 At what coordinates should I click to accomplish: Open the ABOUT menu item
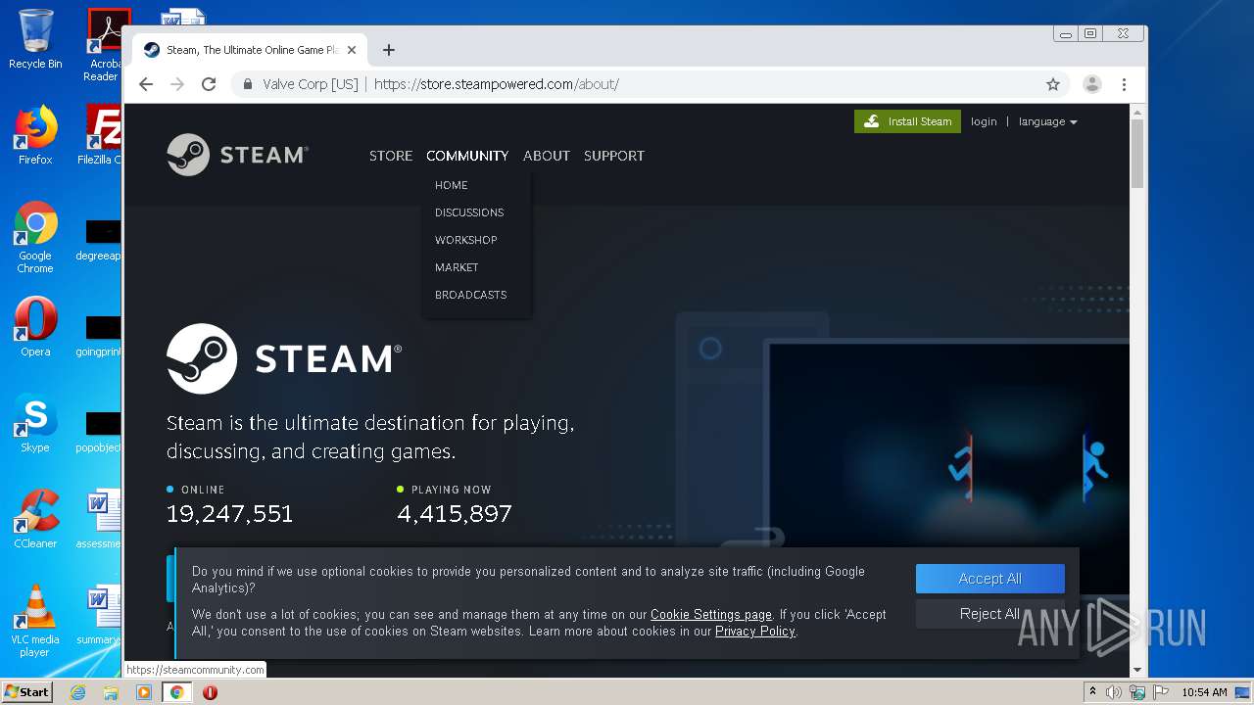click(x=547, y=156)
